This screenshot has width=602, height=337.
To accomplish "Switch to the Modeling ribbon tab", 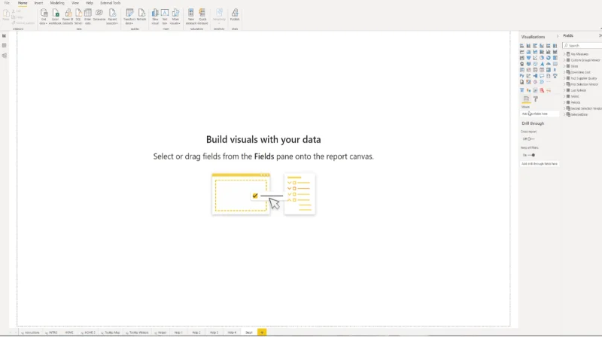I will click(57, 3).
